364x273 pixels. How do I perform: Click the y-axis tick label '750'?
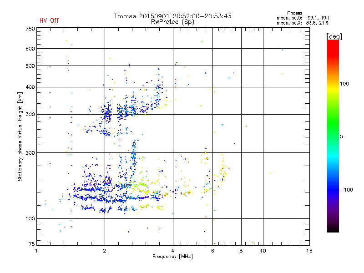pyautogui.click(x=30, y=29)
